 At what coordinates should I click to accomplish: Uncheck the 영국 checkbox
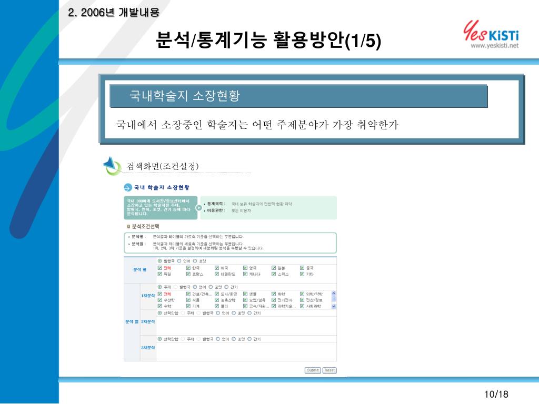click(245, 268)
